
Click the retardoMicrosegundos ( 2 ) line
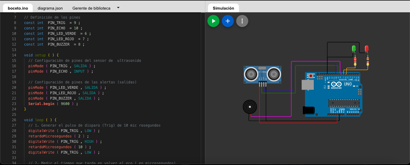59,136
